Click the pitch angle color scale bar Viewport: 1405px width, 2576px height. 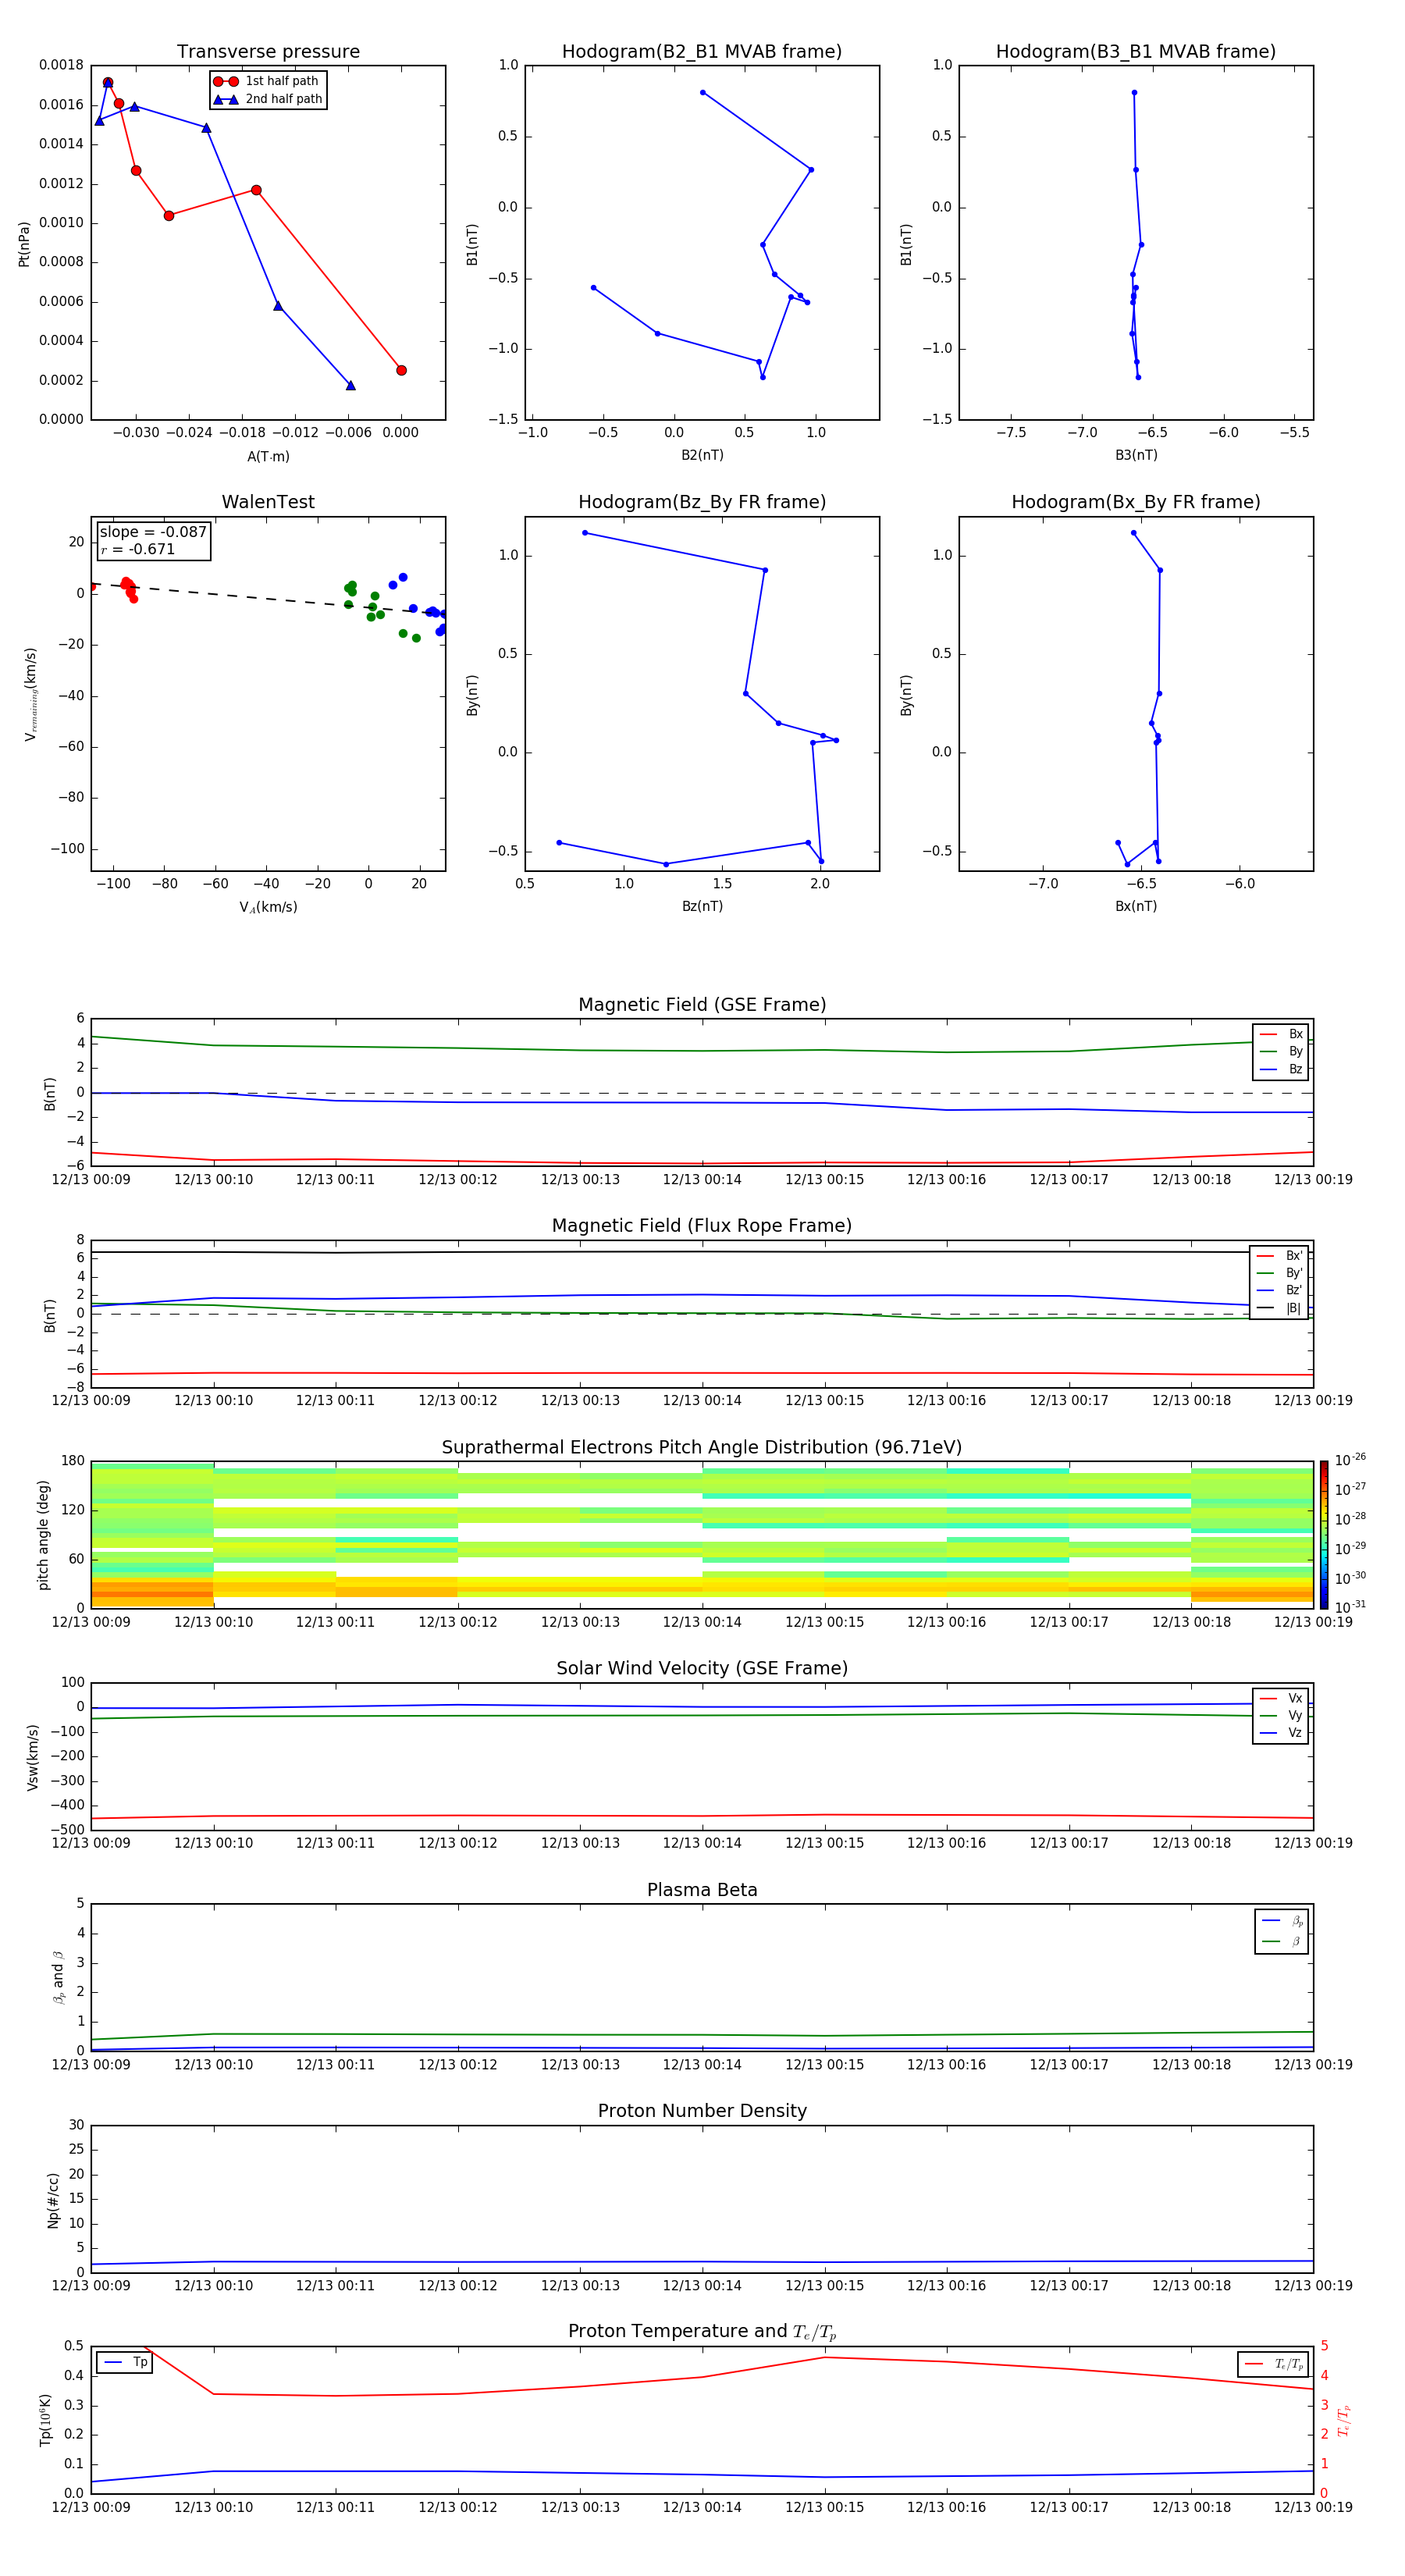[1324, 1534]
